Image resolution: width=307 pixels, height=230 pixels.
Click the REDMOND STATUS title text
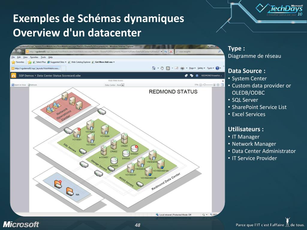[x=173, y=92]
